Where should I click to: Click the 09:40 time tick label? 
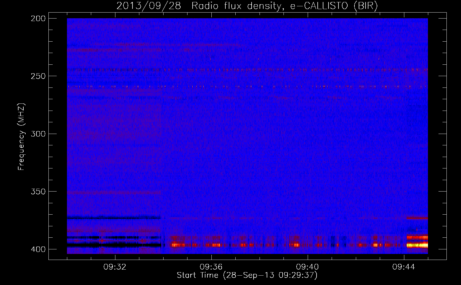307,267
